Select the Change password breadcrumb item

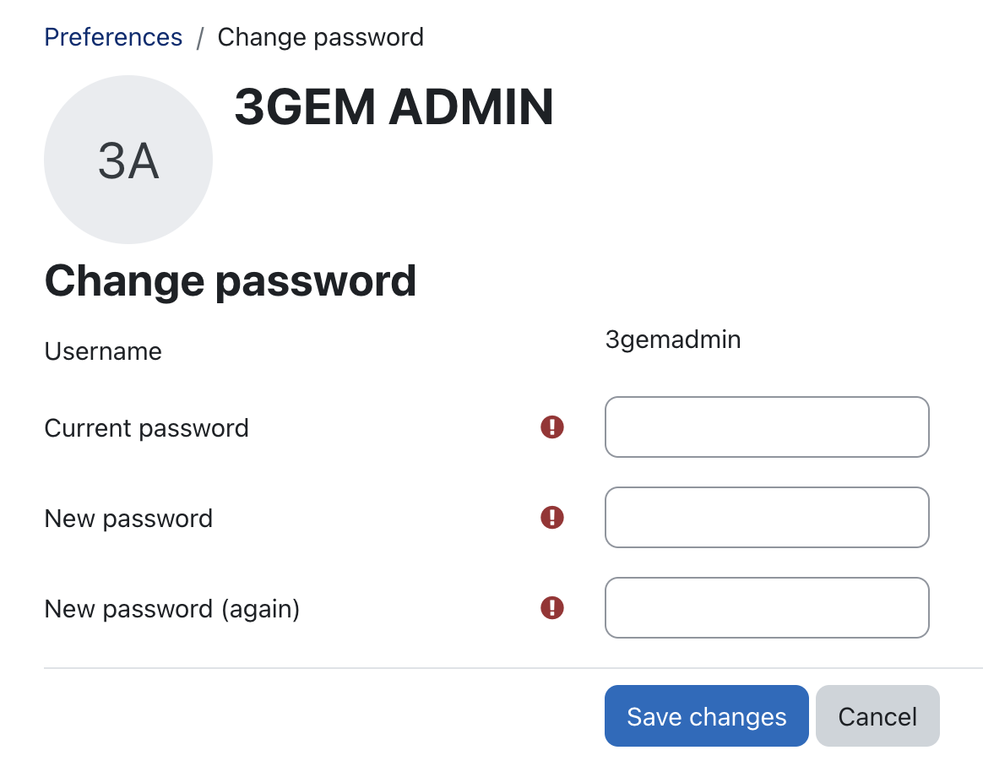pyautogui.click(x=321, y=37)
